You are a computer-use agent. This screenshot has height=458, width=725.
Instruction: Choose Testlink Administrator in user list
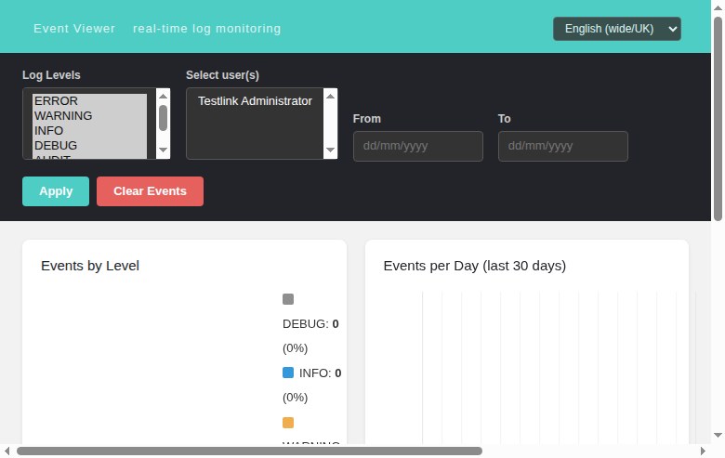(255, 100)
